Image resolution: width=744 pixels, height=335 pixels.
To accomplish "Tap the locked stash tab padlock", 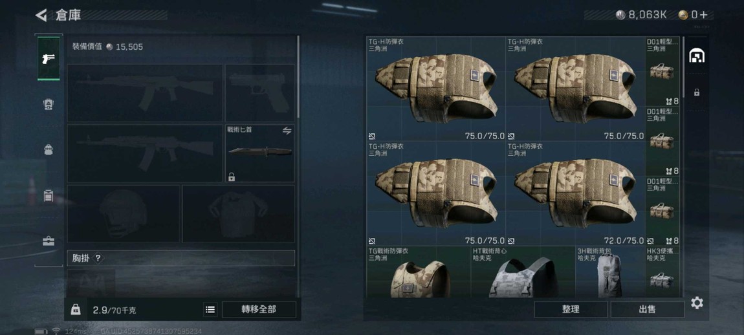I will 697,92.
